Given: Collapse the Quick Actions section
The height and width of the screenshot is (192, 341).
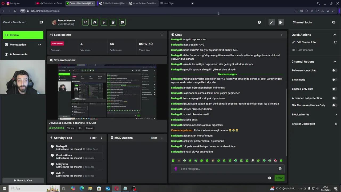Looking at the screenshot, I should [335, 35].
